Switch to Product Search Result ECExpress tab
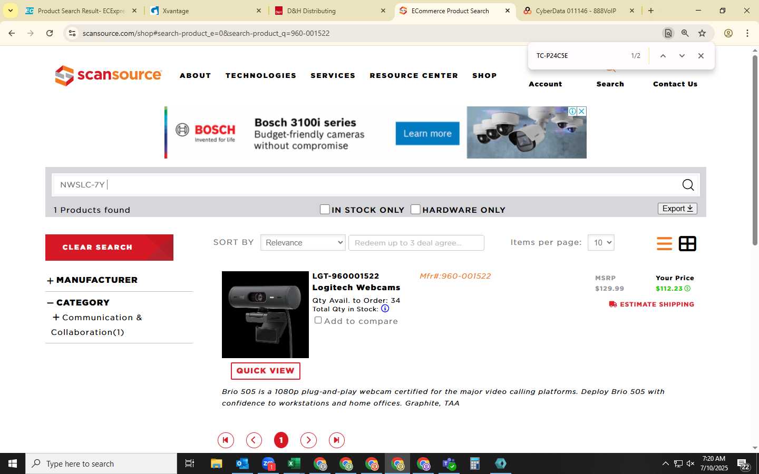759x474 pixels. [81, 11]
